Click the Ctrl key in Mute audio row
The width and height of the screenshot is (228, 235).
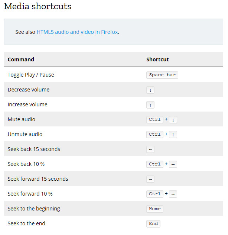pos(154,120)
